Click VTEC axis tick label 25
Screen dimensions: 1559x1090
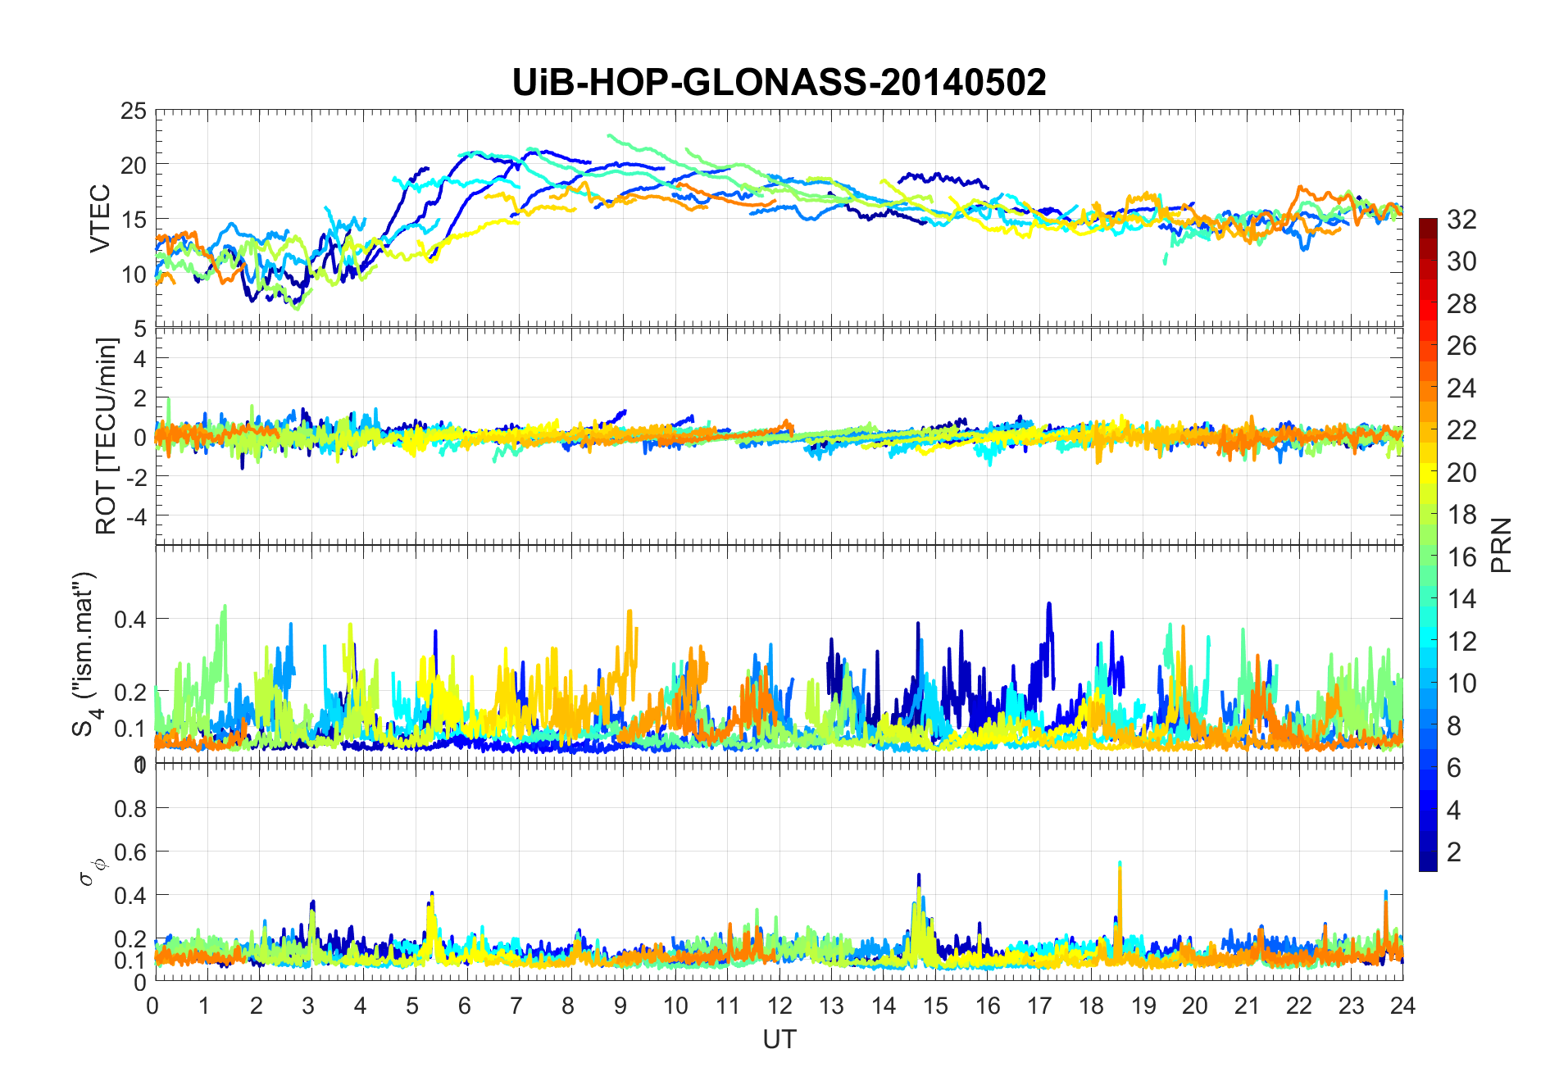134,111
